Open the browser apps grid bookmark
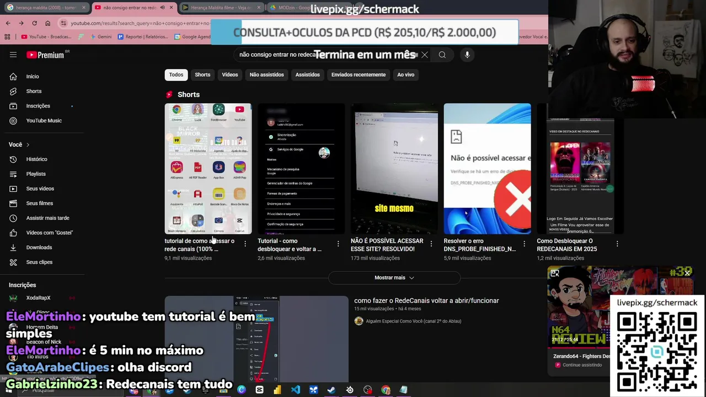 7,37
